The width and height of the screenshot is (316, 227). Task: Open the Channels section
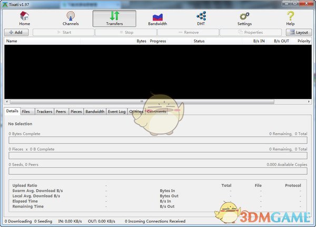tap(71, 18)
